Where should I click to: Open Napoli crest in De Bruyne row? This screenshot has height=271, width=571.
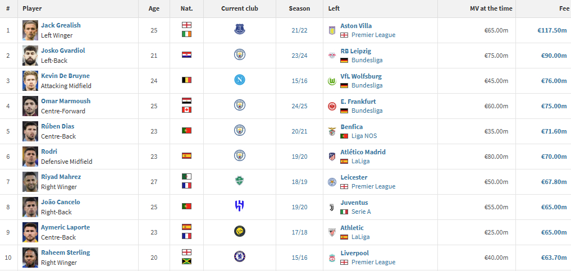point(240,80)
